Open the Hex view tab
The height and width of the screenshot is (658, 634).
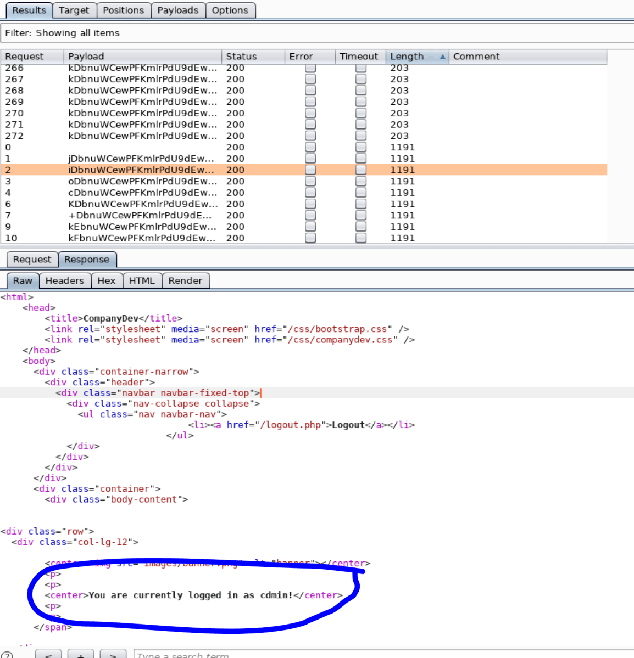[x=107, y=280]
